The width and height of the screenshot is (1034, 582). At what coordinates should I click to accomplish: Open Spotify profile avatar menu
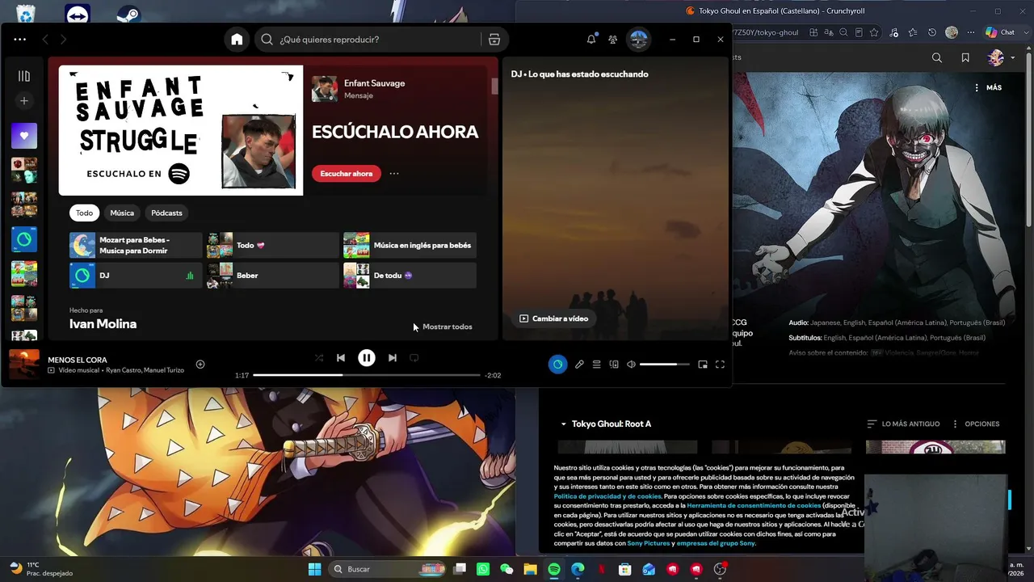click(638, 39)
